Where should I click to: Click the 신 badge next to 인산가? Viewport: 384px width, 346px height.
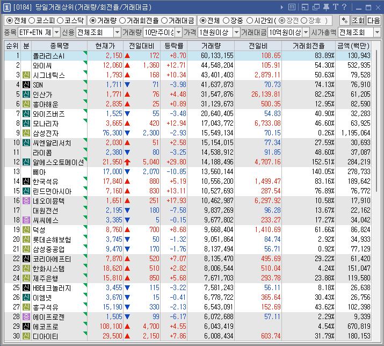pyautogui.click(x=26, y=94)
